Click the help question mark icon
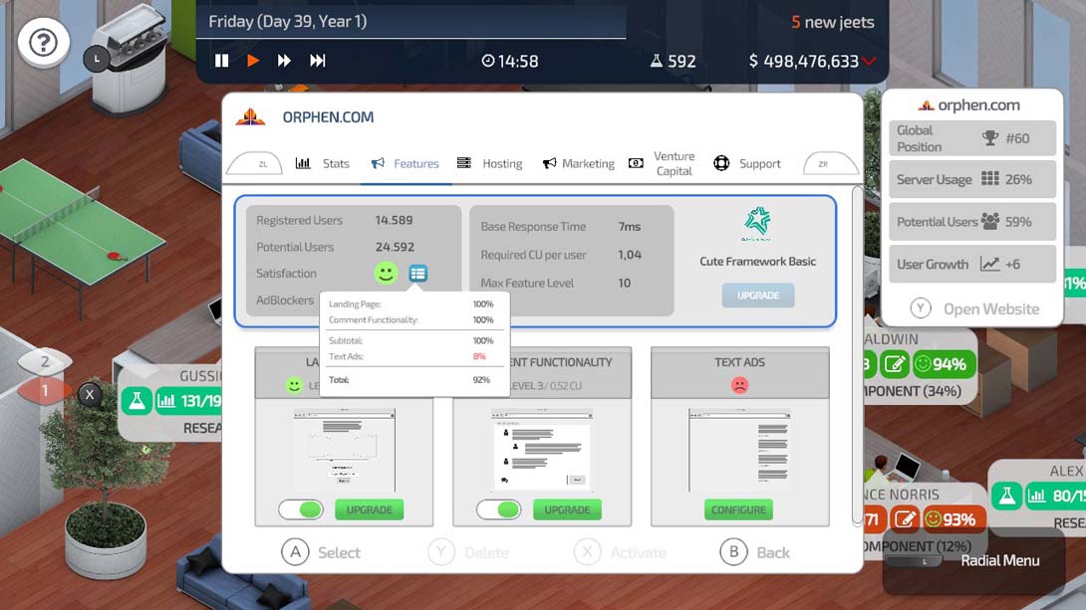The width and height of the screenshot is (1086, 610). point(43,43)
